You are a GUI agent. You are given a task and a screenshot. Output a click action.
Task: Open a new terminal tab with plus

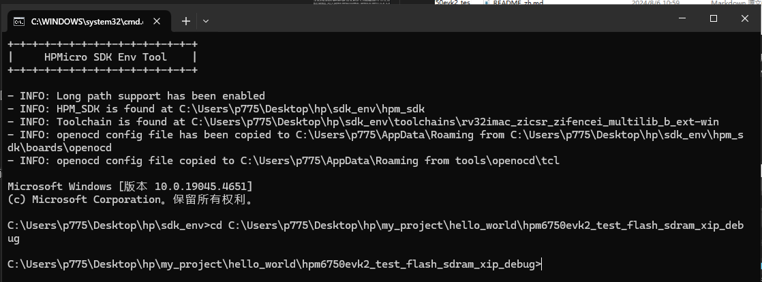coord(185,21)
